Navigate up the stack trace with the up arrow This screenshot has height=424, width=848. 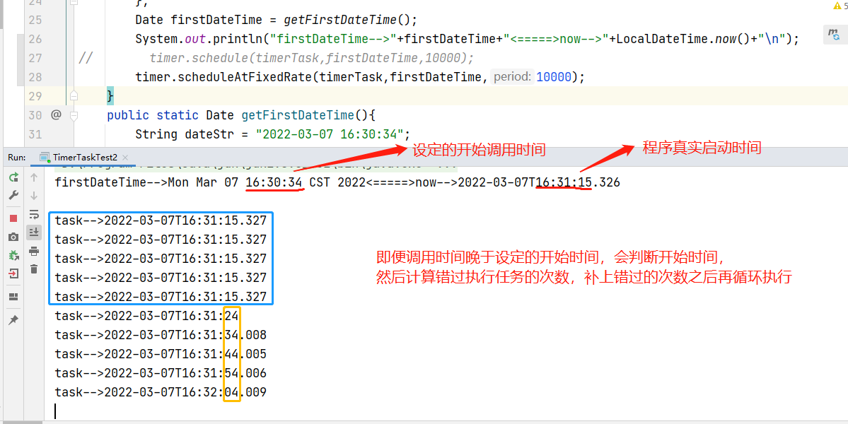pyautogui.click(x=33, y=177)
